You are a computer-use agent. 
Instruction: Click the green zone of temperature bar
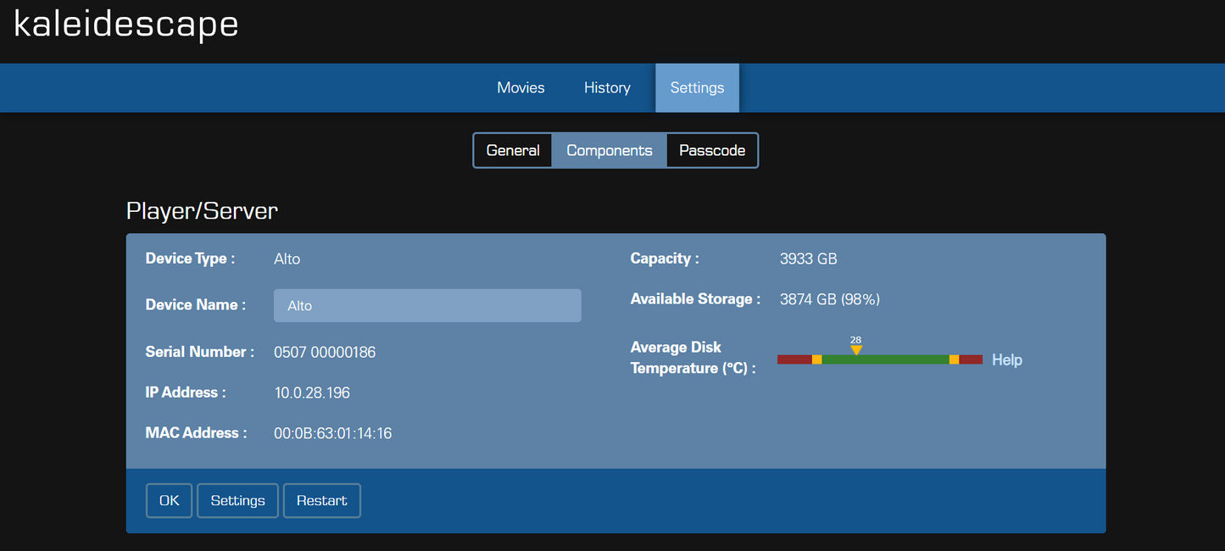(x=885, y=359)
